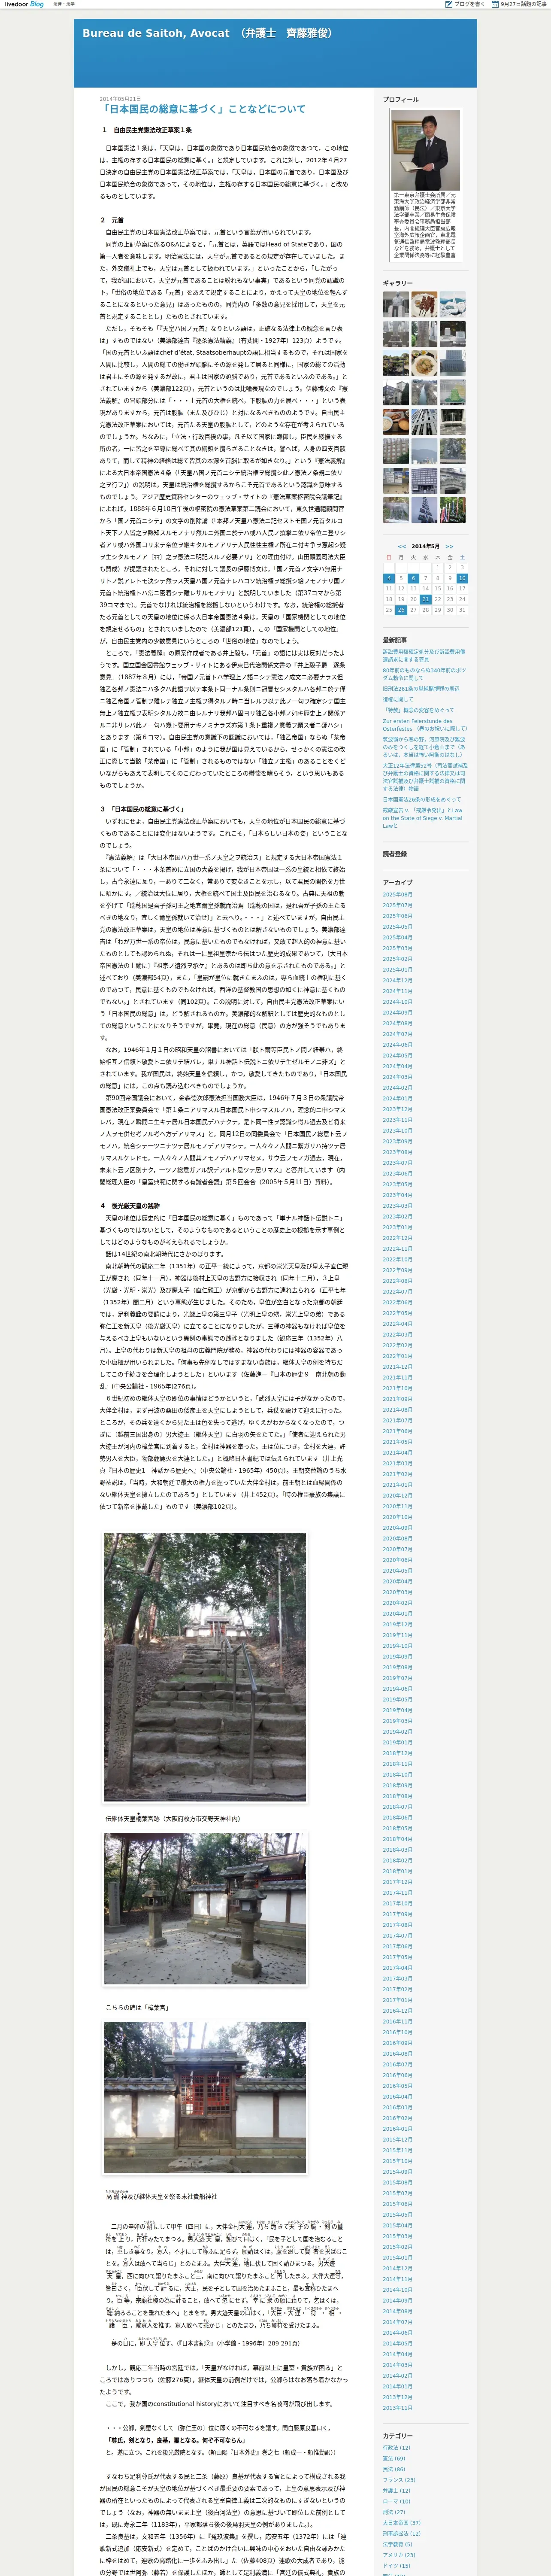
Task: Go to previous month in calendar
Action: [x=402, y=546]
